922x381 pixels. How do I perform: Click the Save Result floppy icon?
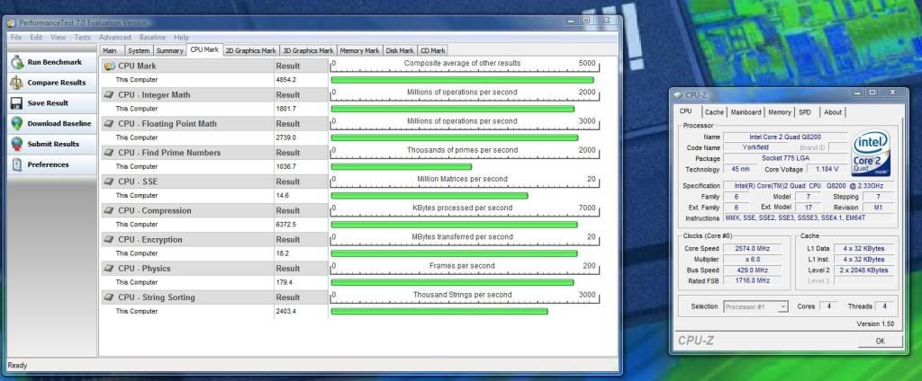17,103
